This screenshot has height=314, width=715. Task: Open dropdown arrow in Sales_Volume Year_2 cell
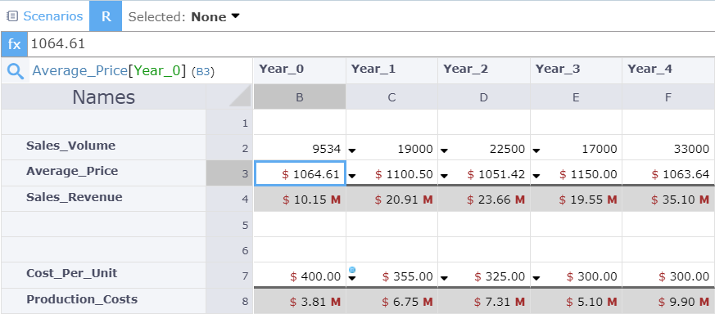[x=445, y=150]
